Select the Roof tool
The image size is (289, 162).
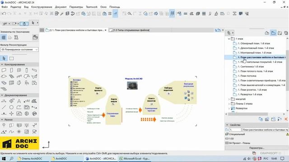pyautogui.click(x=27, y=76)
